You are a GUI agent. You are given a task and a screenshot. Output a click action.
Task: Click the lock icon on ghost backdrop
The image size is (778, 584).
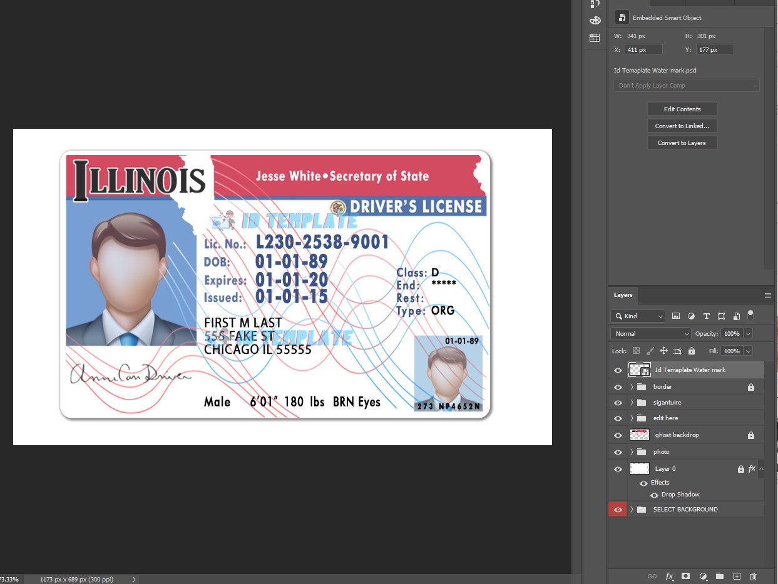click(x=751, y=435)
